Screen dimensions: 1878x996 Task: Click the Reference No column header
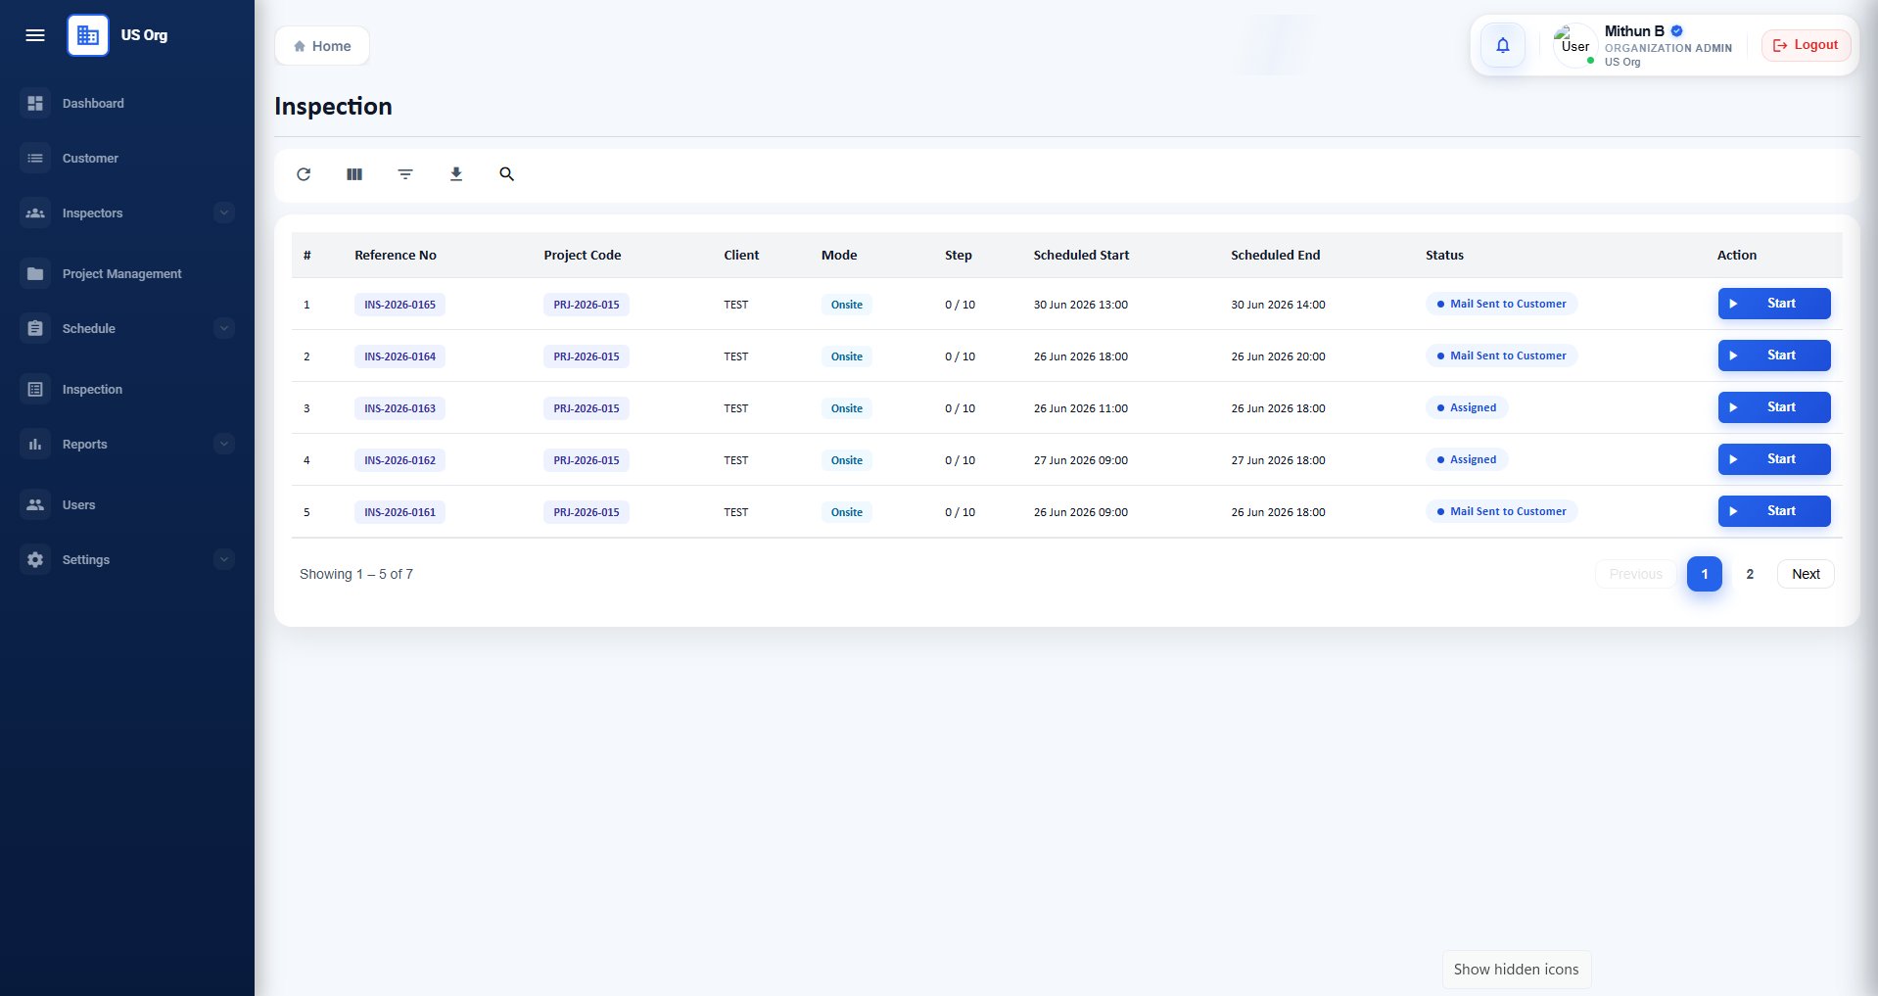396,255
